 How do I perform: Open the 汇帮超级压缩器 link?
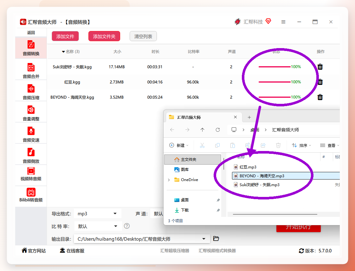(175, 251)
